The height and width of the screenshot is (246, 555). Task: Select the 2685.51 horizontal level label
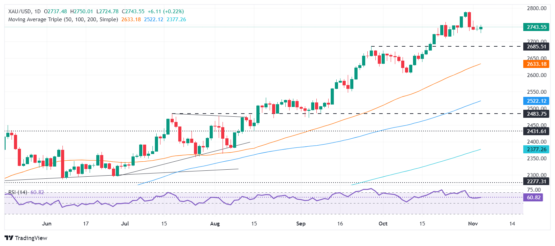[x=536, y=47]
